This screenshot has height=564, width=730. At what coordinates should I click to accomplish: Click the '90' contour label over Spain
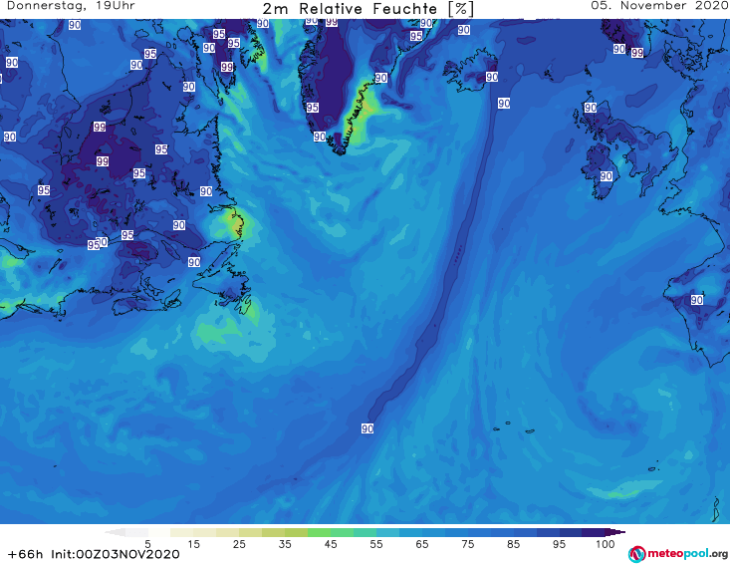click(696, 300)
